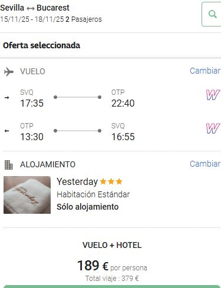Viewport: 221px width, 288px height.
Task: Click the return left arrow icon
Action: point(7,131)
